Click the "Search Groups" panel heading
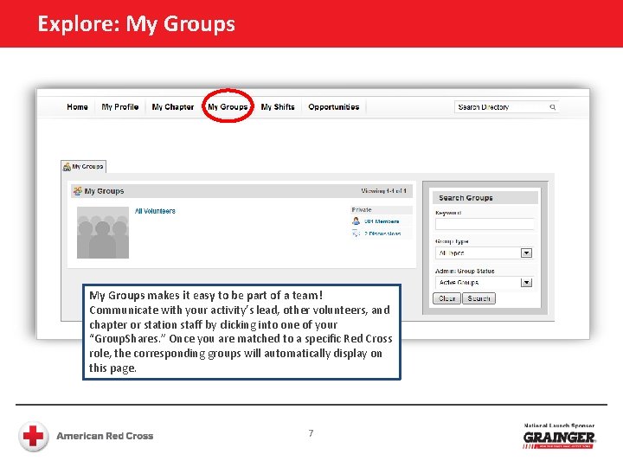This screenshot has width=623, height=467. (466, 198)
